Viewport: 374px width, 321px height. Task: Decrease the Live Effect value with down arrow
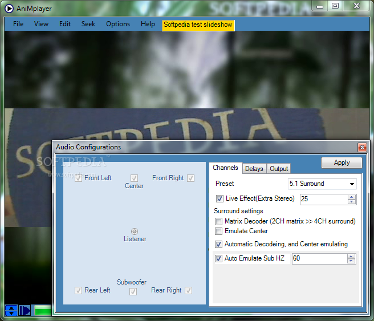pos(352,202)
